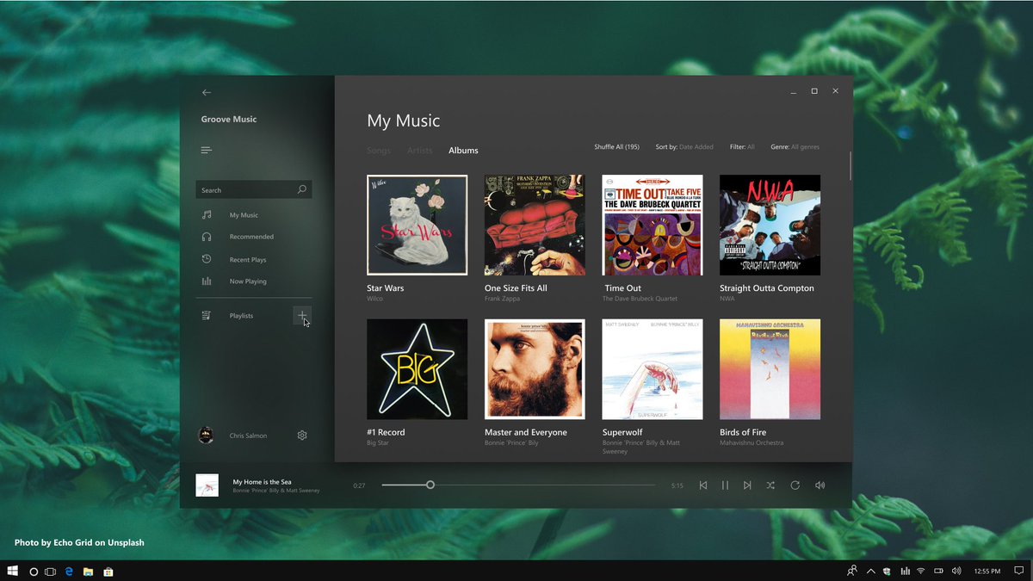Click the song title My Home is the Sea
1033x581 pixels.
pyautogui.click(x=262, y=481)
